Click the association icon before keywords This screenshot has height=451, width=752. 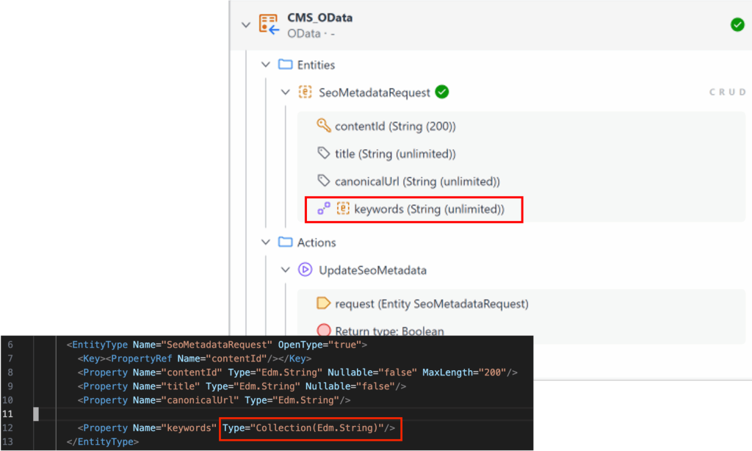pos(324,209)
